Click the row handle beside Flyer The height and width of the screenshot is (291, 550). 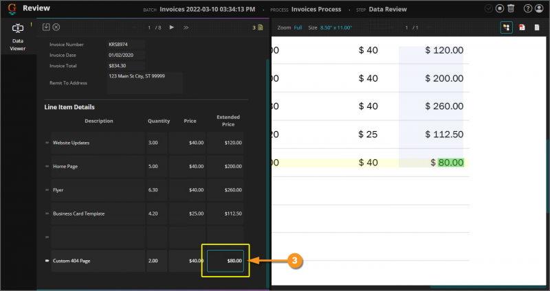(47, 190)
